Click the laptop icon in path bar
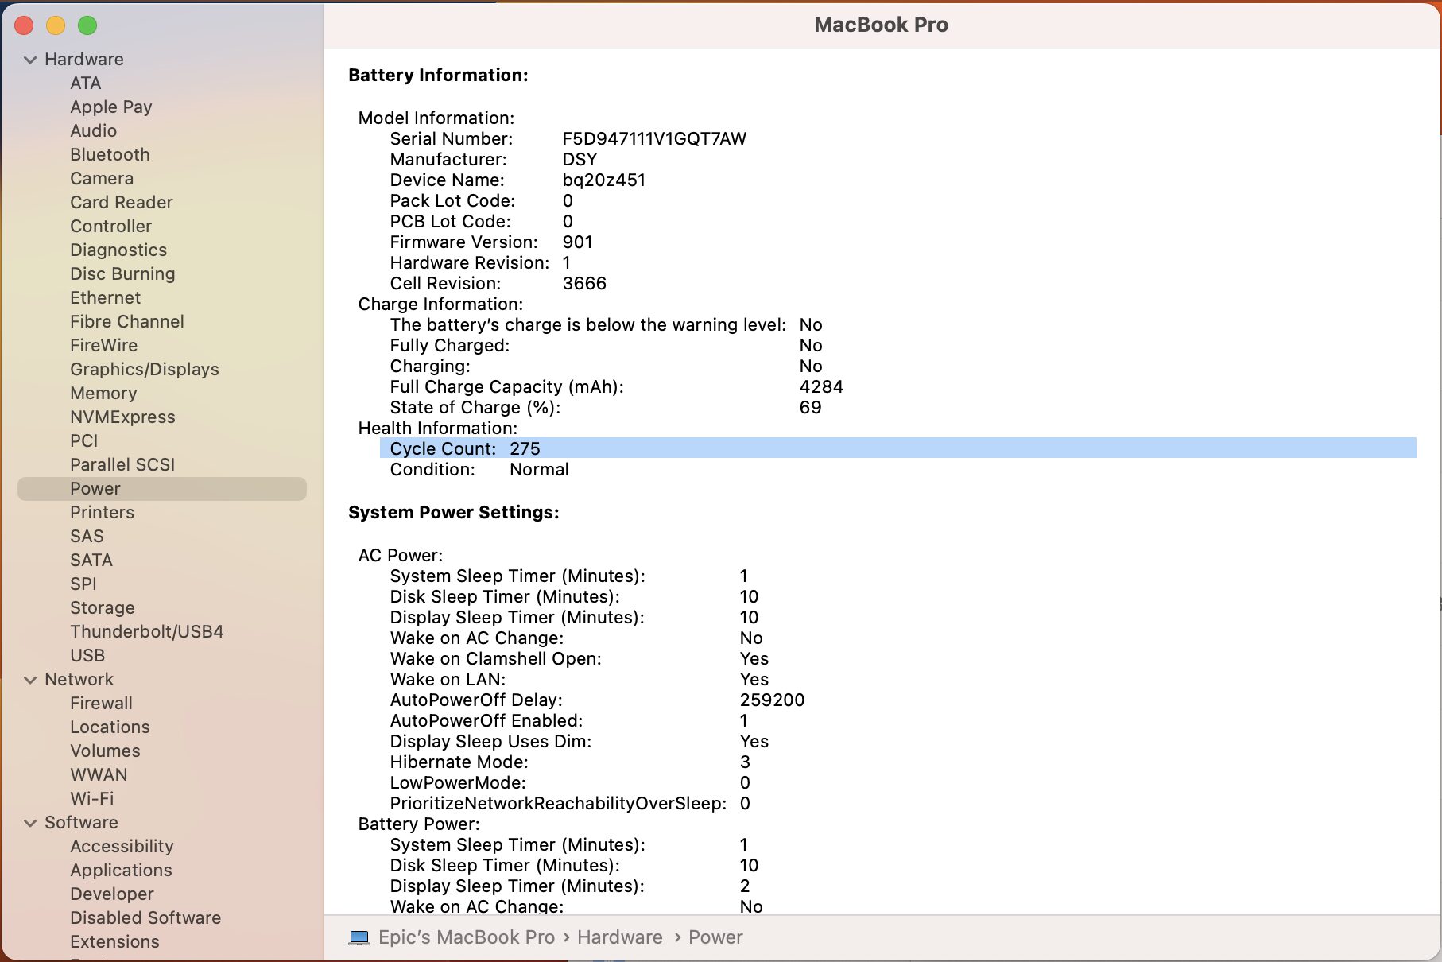This screenshot has width=1442, height=962. pos(359,938)
